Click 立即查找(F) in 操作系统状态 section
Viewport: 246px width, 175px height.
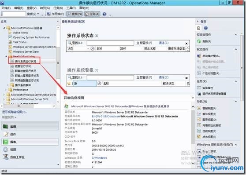coord(144,43)
